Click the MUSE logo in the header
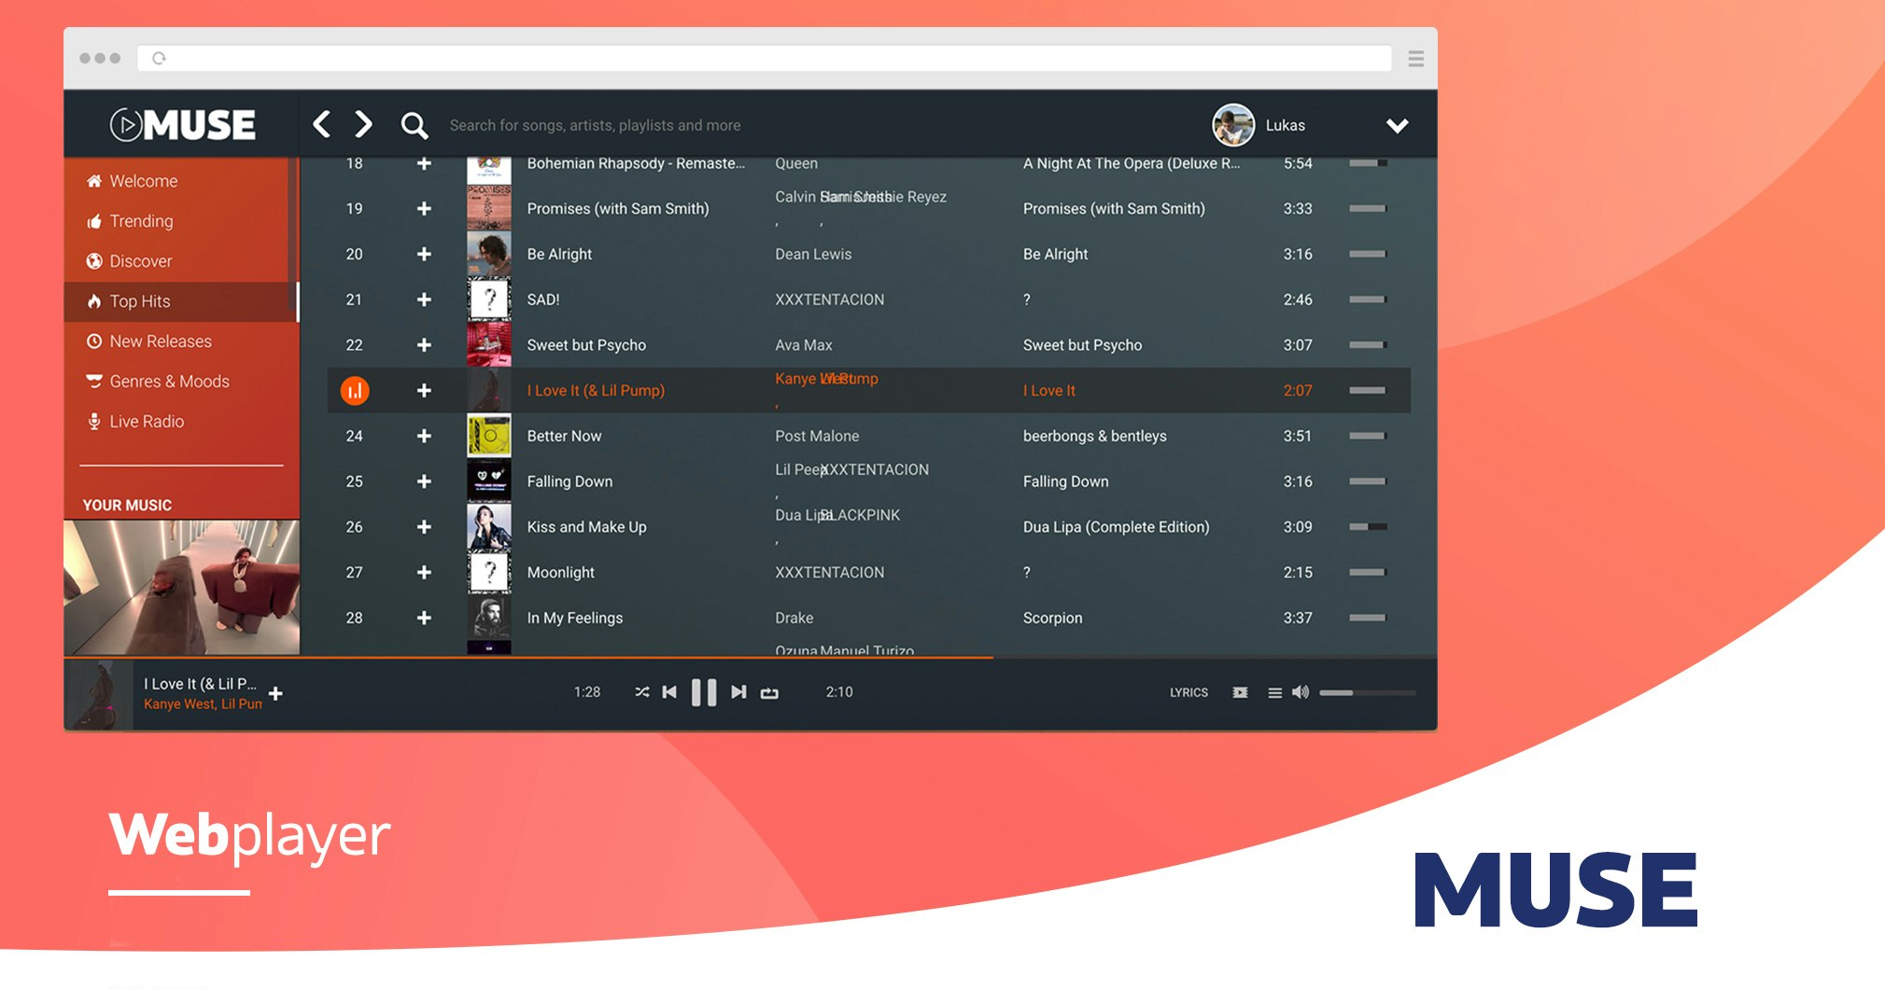This screenshot has width=1885, height=989. tap(183, 125)
